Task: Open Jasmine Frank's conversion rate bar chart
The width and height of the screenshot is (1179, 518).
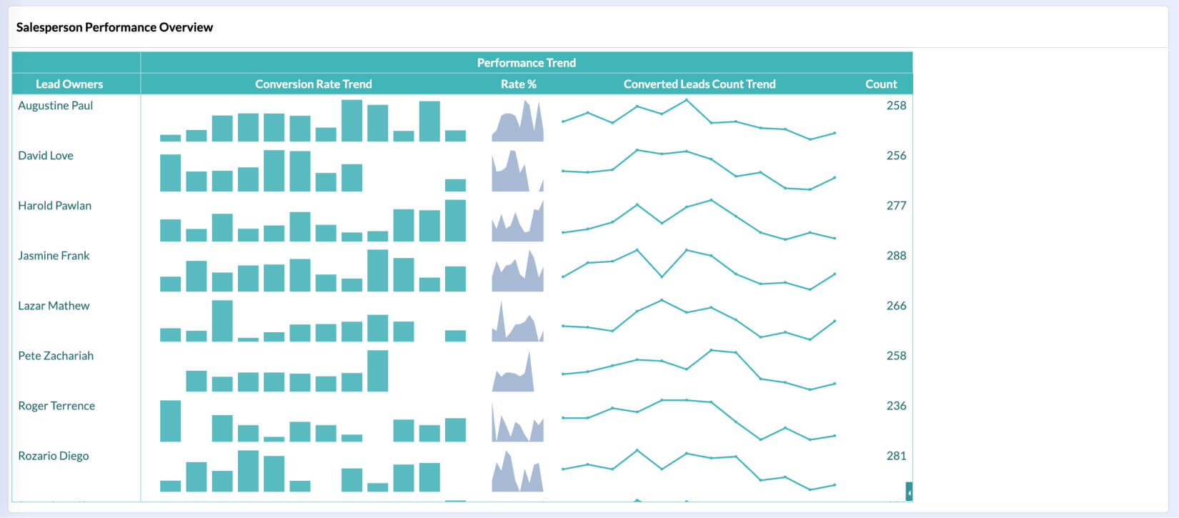Action: pyautogui.click(x=313, y=270)
